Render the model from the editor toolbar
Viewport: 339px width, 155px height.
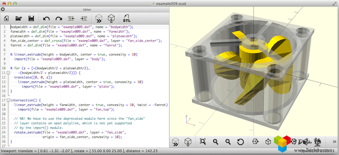[111, 19]
